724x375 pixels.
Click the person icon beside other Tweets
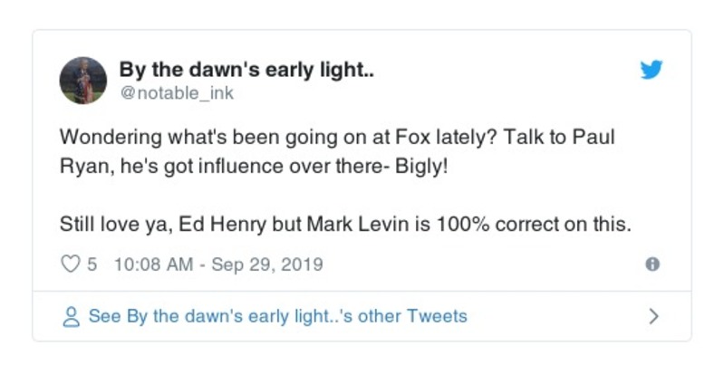[x=71, y=317]
